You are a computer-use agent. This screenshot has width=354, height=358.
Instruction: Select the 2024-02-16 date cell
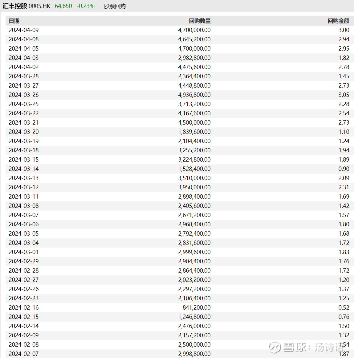click(24, 307)
